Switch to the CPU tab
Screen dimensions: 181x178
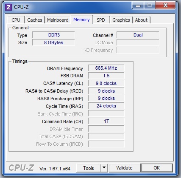pos(16,20)
